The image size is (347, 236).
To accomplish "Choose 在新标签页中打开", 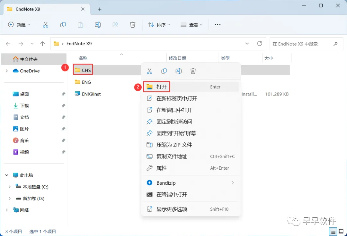I will [191, 98].
